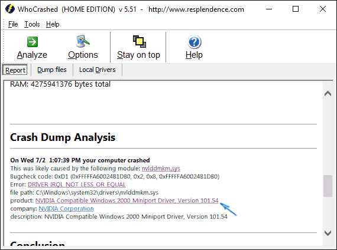Click the Analyze green arrow icon
This screenshot has width=337, height=250.
tap(33, 42)
